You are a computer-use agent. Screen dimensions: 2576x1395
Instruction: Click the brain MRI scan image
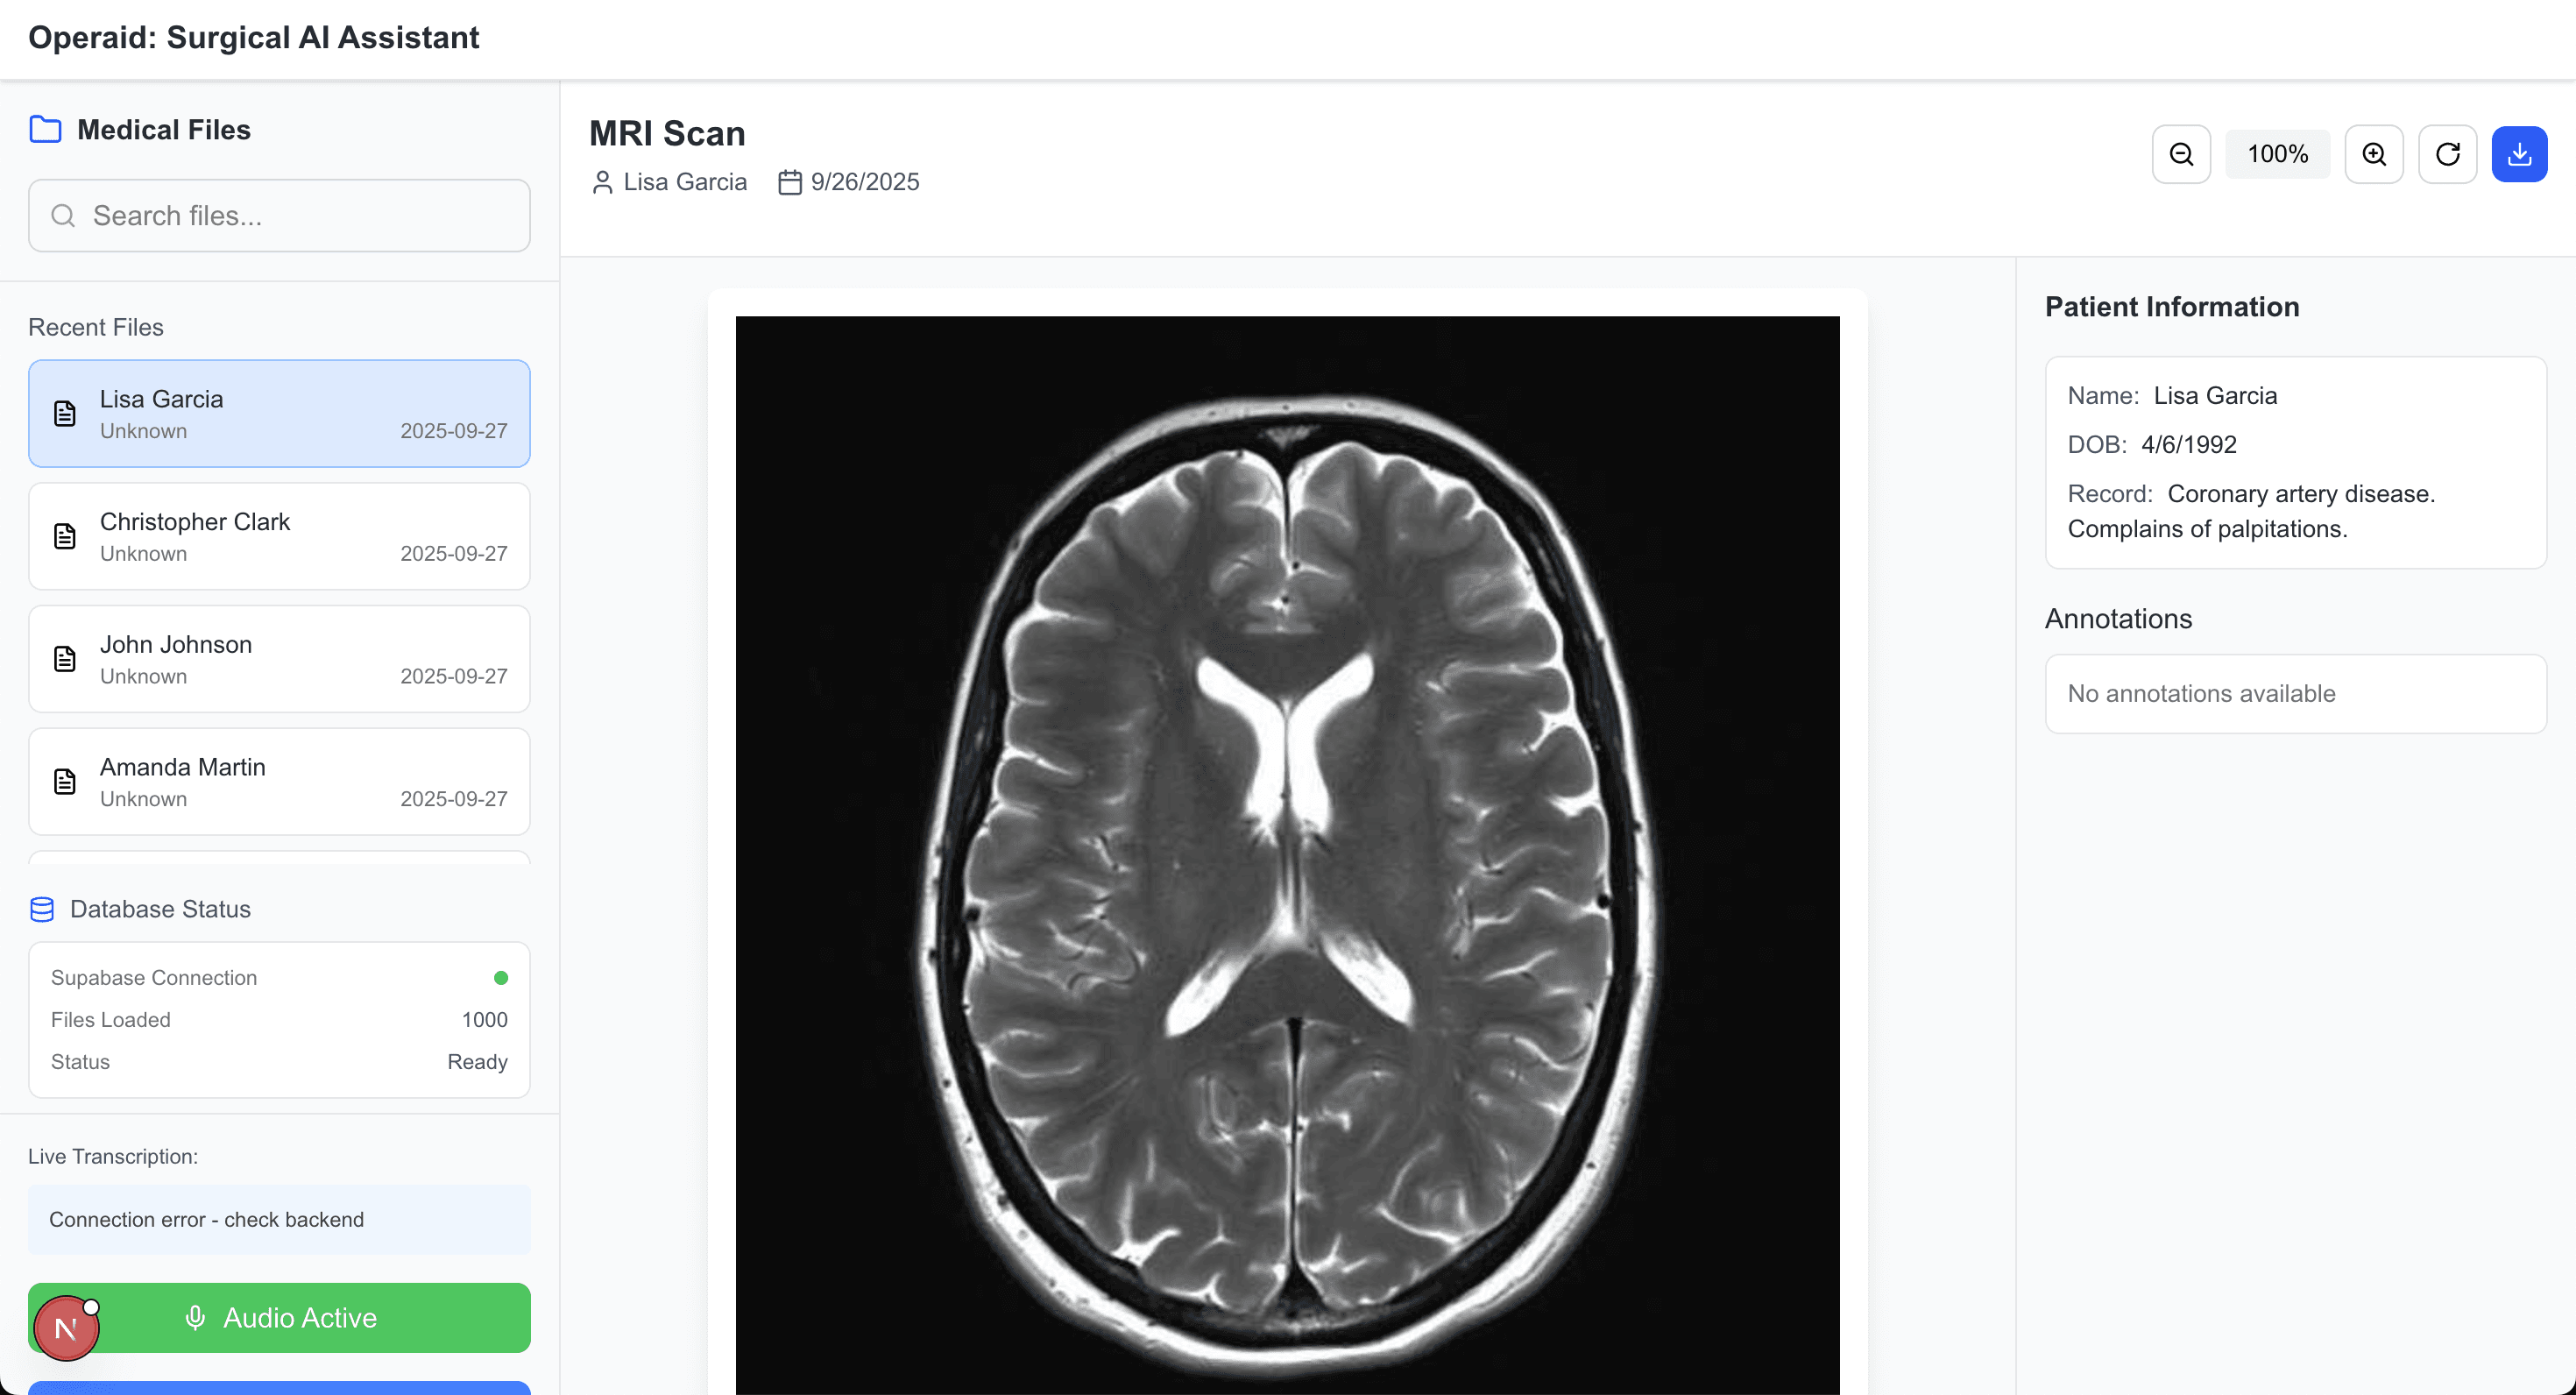pyautogui.click(x=1287, y=855)
